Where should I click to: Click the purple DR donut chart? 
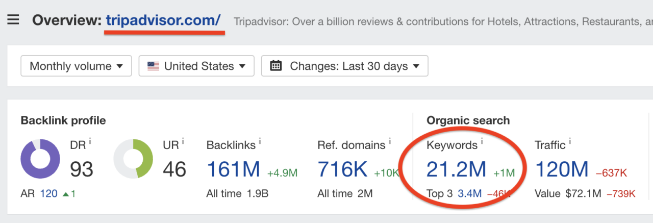tap(40, 159)
